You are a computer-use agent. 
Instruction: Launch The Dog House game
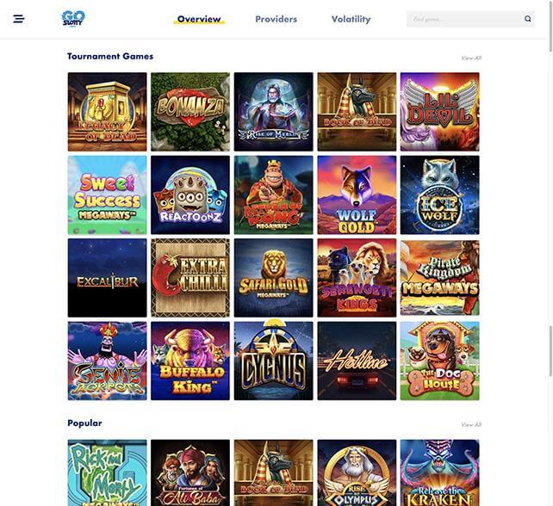(x=440, y=361)
